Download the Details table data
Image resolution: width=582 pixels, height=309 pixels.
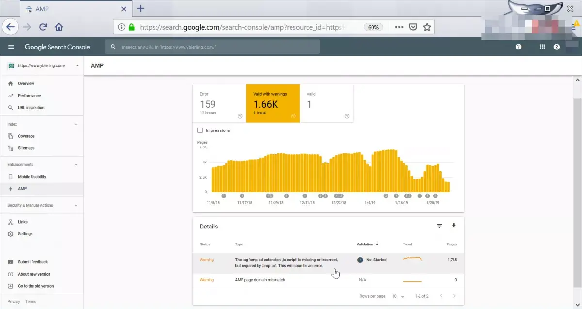tap(454, 226)
